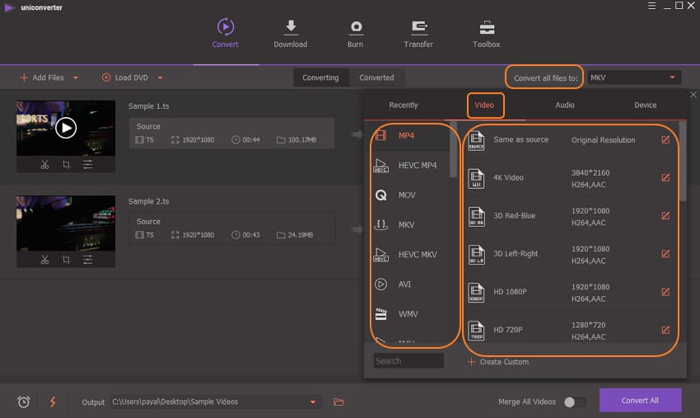The image size is (700, 418).
Task: Click the Sample 2.ts file name
Action: (x=149, y=202)
